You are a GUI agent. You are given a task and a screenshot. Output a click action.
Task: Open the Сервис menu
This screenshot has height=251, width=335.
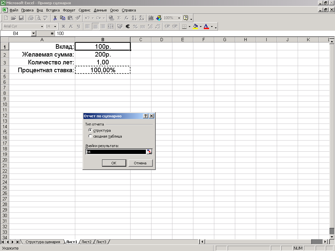click(84, 10)
